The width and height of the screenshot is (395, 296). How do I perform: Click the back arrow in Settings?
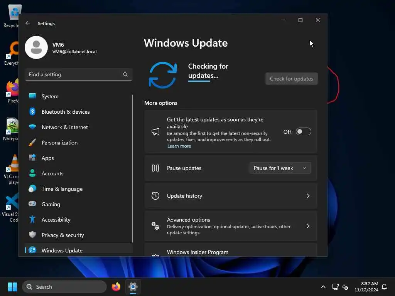(x=28, y=23)
